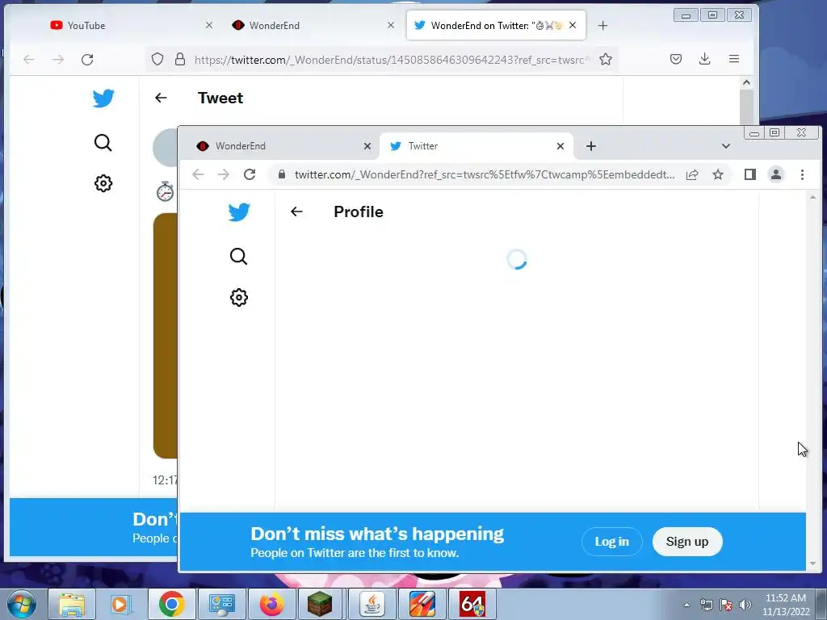Image resolution: width=827 pixels, height=620 pixels.
Task: Click volume speaker icon in system tray
Action: 745,605
